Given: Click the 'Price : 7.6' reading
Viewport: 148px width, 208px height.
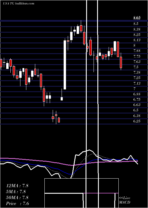Looking at the screenshot, I should [17, 204].
